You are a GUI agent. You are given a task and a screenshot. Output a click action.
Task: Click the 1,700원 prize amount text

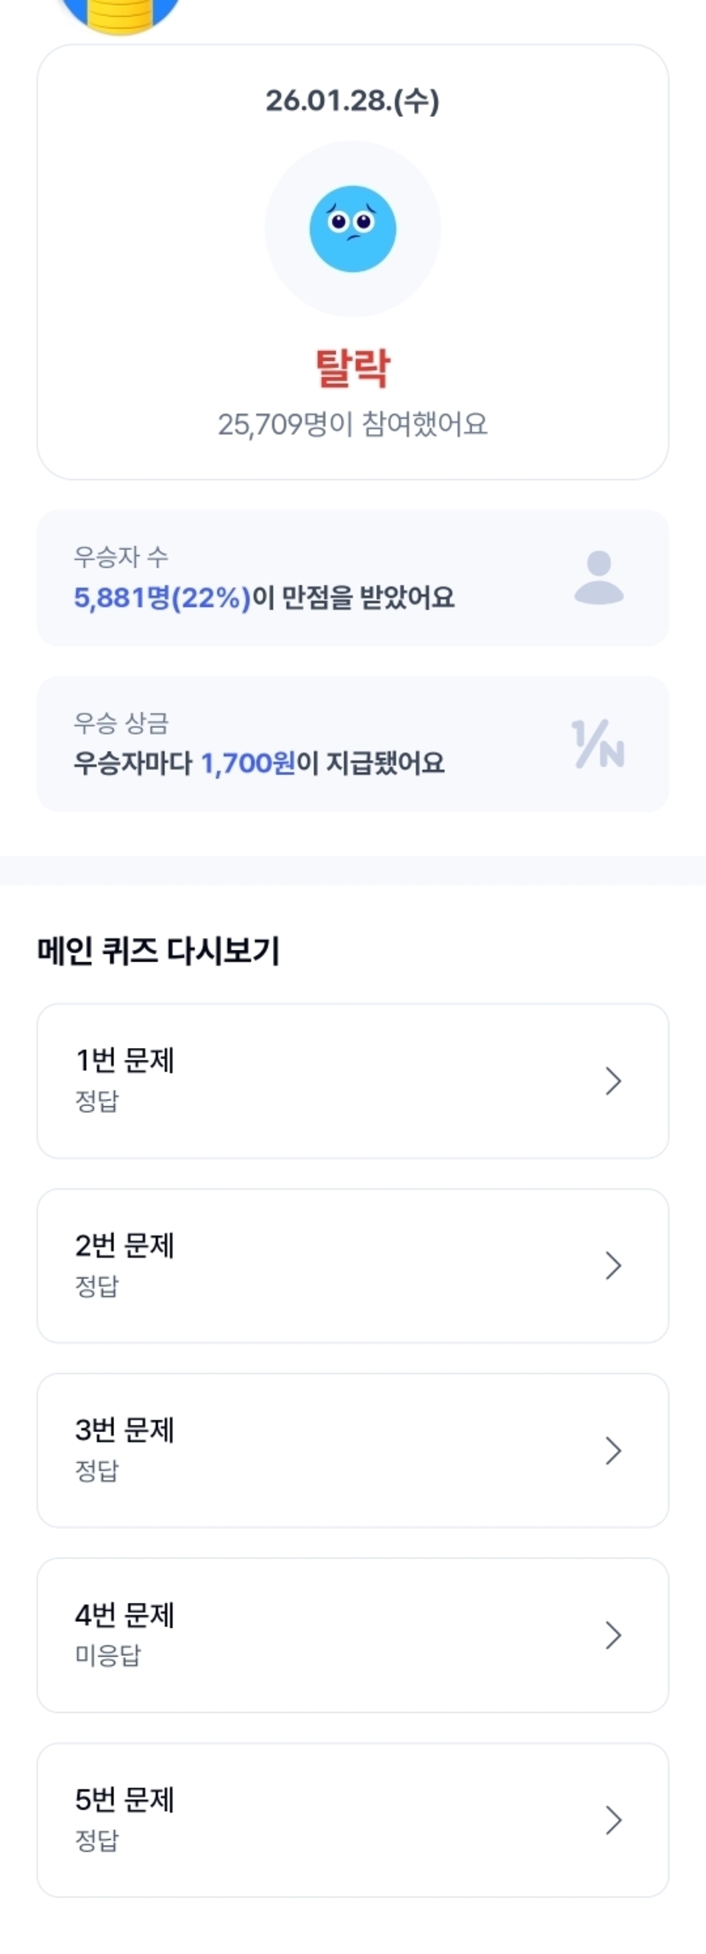pos(248,763)
